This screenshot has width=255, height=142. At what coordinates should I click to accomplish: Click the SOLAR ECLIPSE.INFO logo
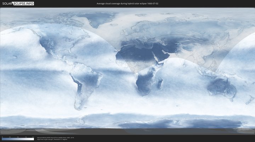[18, 4]
